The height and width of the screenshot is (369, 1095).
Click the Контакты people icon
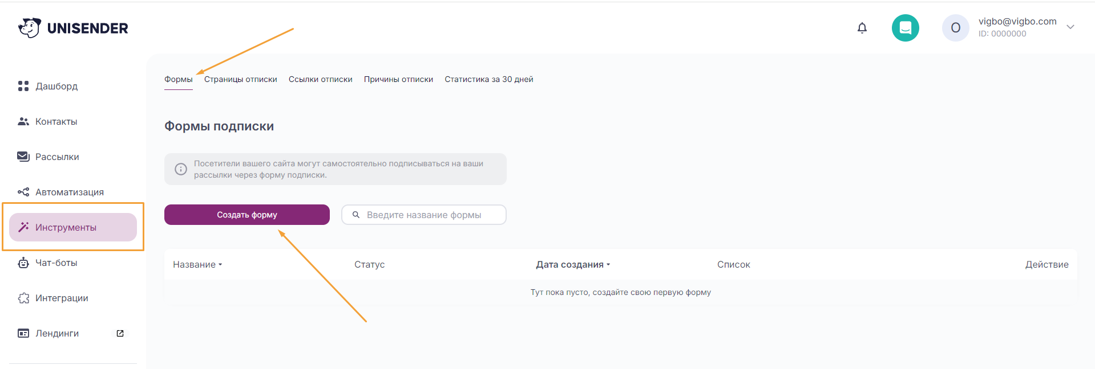(23, 121)
